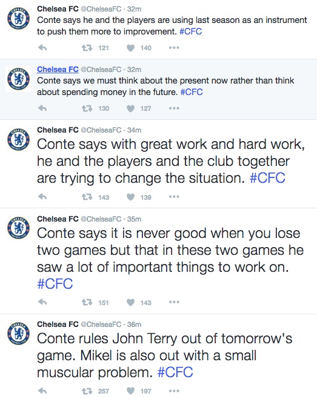Retweet the tweet with 143 retweets
317x399 pixels.
tap(87, 197)
